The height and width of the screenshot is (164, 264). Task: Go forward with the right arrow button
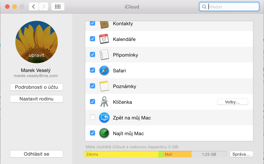tap(44, 7)
